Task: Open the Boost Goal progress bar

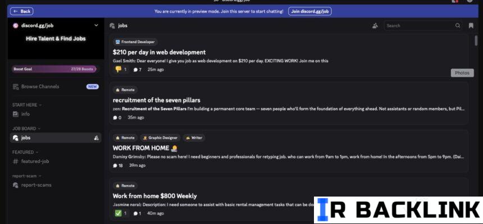Action: tap(54, 69)
